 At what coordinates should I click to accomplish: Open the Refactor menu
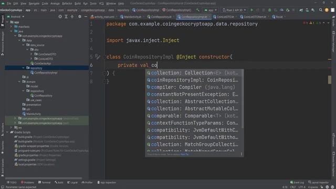click(67, 4)
